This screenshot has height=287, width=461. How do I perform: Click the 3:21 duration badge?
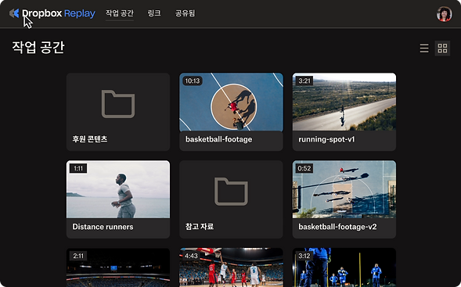[x=304, y=81]
